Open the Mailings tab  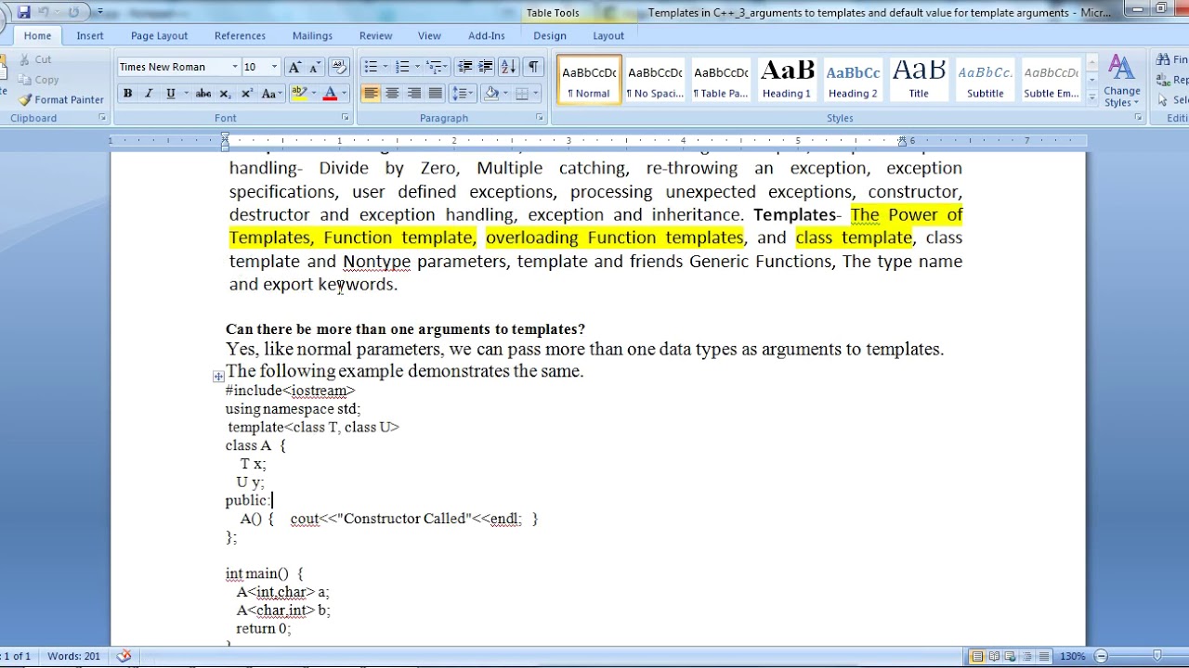point(312,35)
